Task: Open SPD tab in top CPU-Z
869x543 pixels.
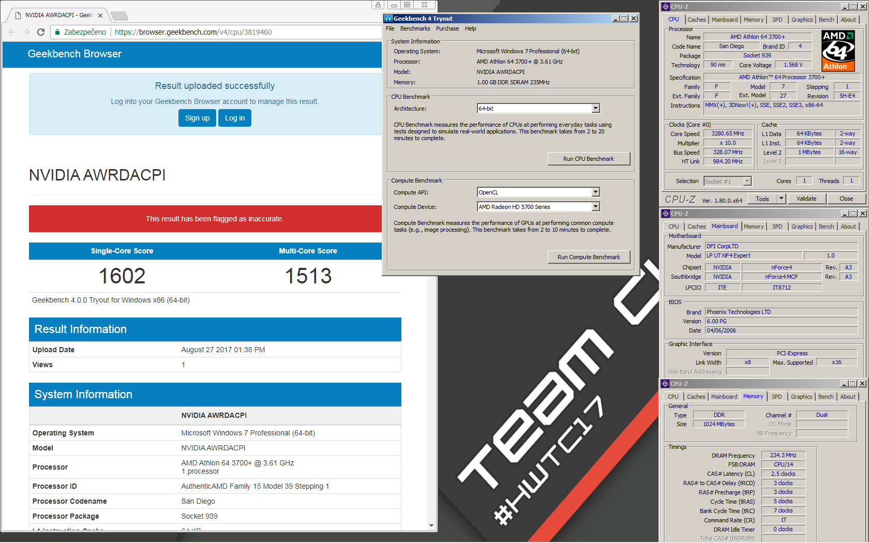Action: click(x=777, y=20)
